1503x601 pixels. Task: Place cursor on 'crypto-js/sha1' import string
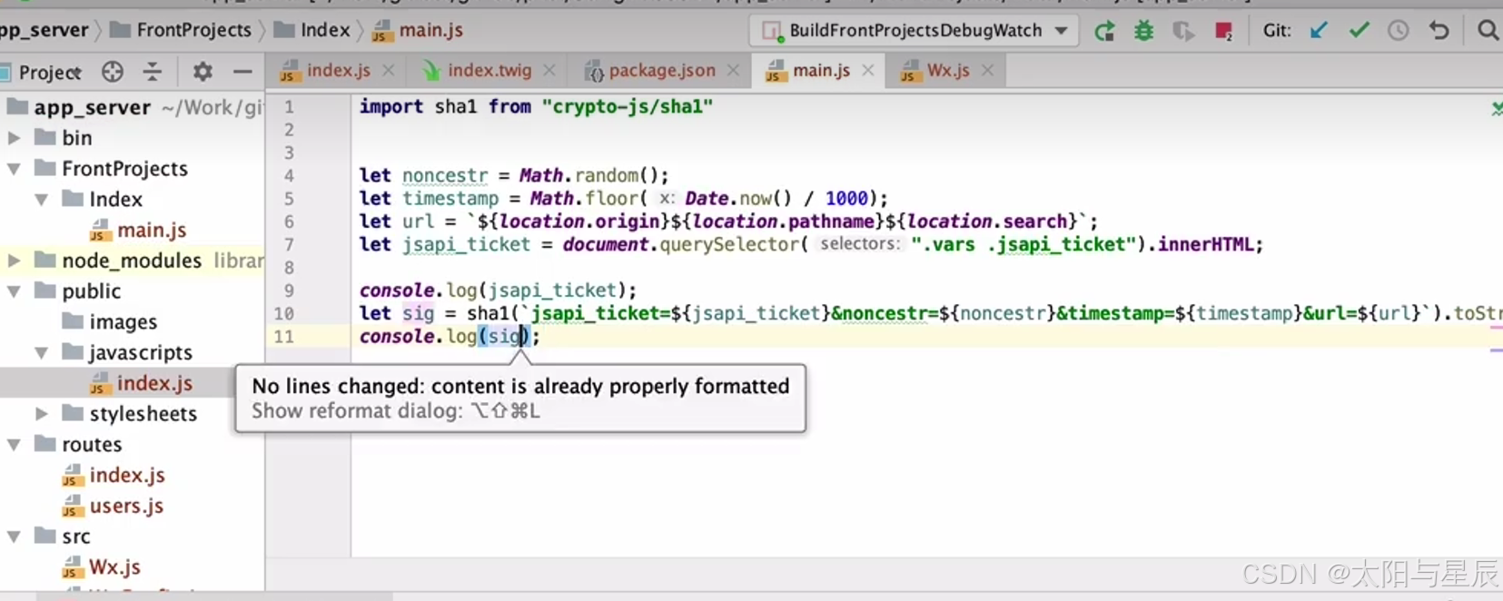(628, 107)
